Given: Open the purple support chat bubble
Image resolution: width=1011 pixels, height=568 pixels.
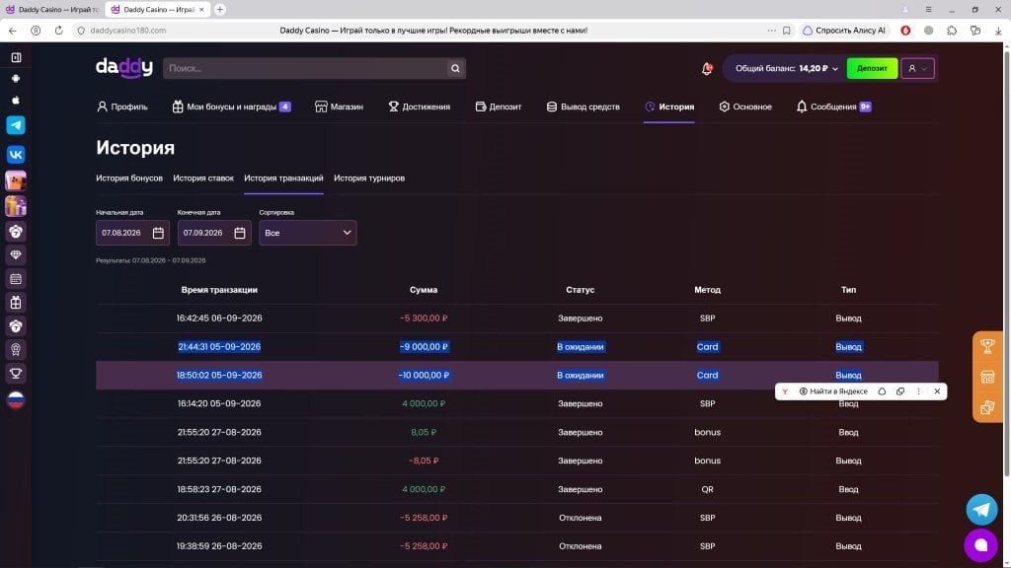Looking at the screenshot, I should pos(981,544).
